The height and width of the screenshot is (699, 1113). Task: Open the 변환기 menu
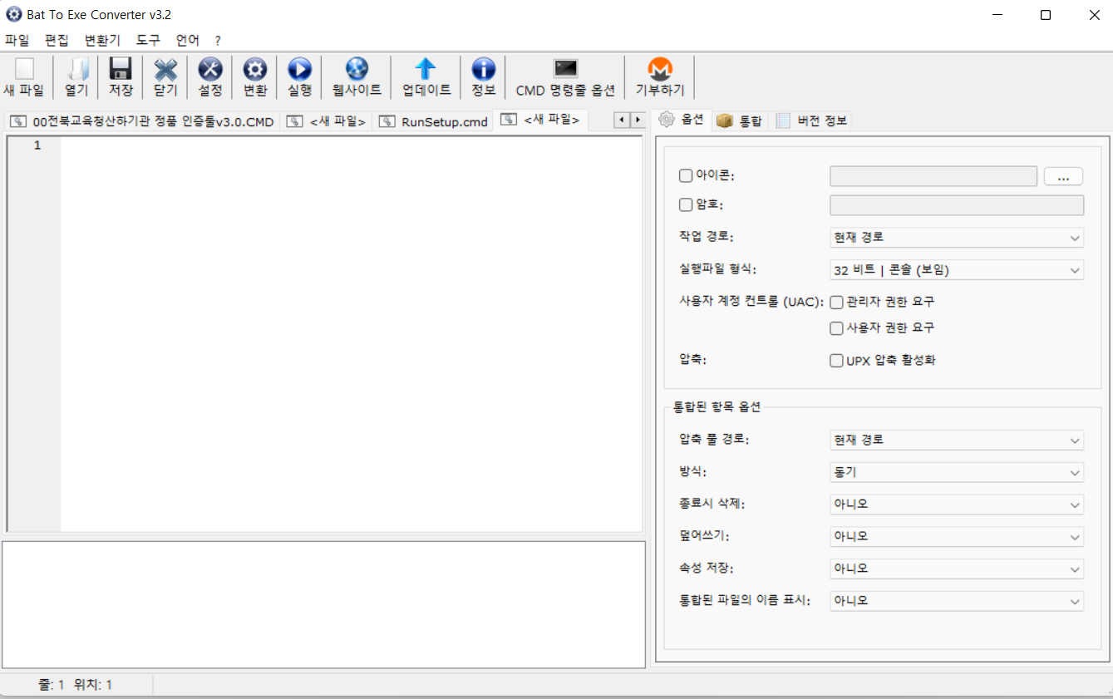pos(102,40)
